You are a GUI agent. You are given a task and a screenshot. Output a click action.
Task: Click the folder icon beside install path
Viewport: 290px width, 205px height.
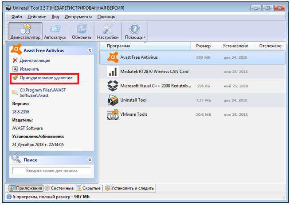coord(15,92)
